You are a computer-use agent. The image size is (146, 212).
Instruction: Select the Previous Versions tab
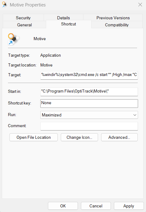(113, 18)
